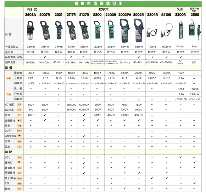206x193 pixels.
Task: Open the 2210R flexible clamp image
Action: click(166, 31)
